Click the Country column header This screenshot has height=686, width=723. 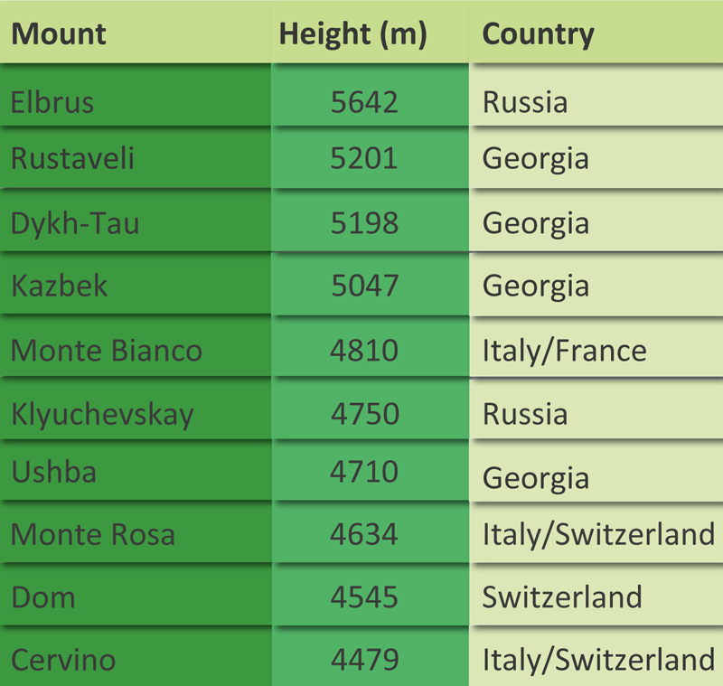[x=539, y=34]
